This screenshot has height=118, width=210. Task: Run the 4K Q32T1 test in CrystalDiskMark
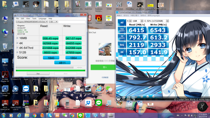(x=122, y=37)
